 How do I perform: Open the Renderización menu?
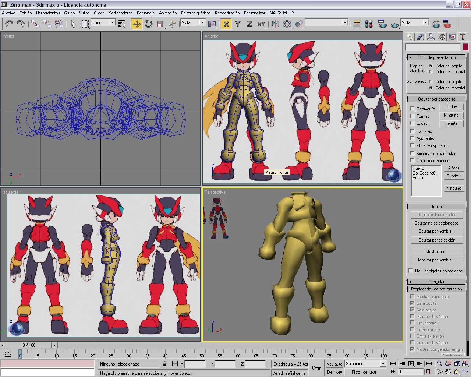click(227, 13)
